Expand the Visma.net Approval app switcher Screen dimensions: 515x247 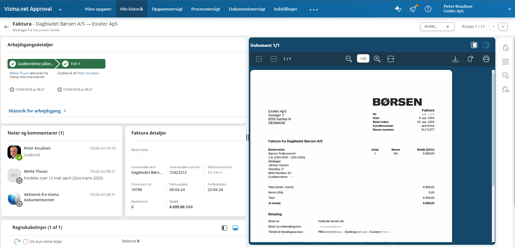click(60, 9)
